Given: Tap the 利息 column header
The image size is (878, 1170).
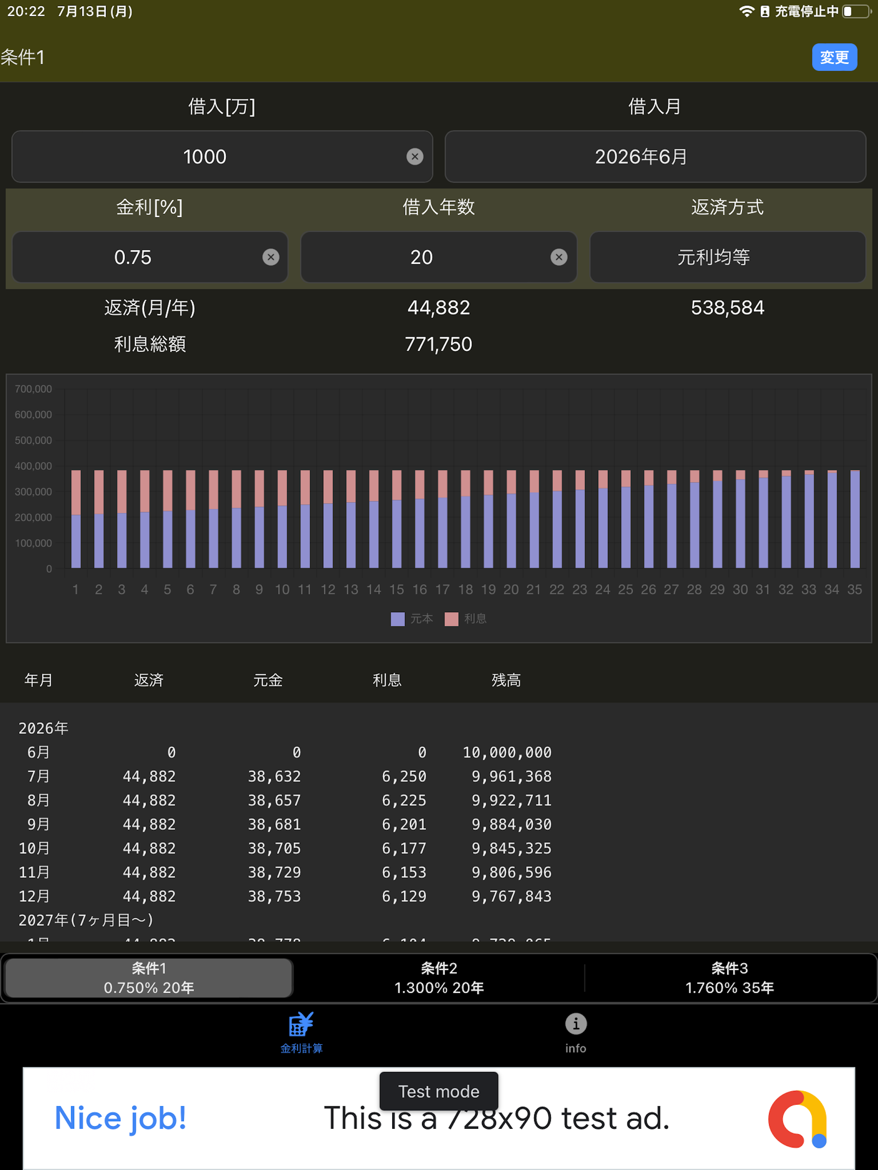Looking at the screenshot, I should coord(387,680).
